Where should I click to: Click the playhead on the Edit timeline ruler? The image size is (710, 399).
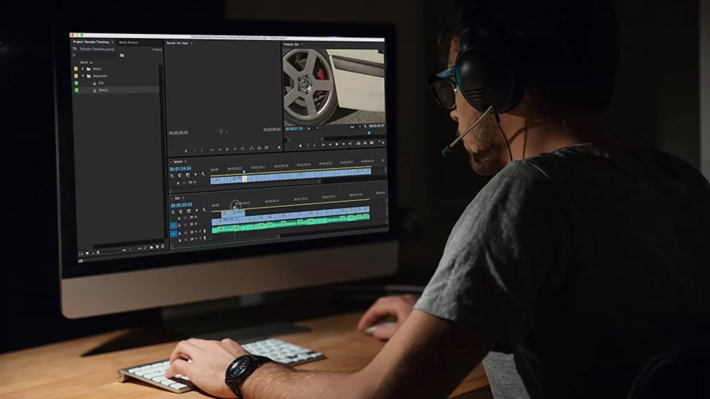point(235,206)
